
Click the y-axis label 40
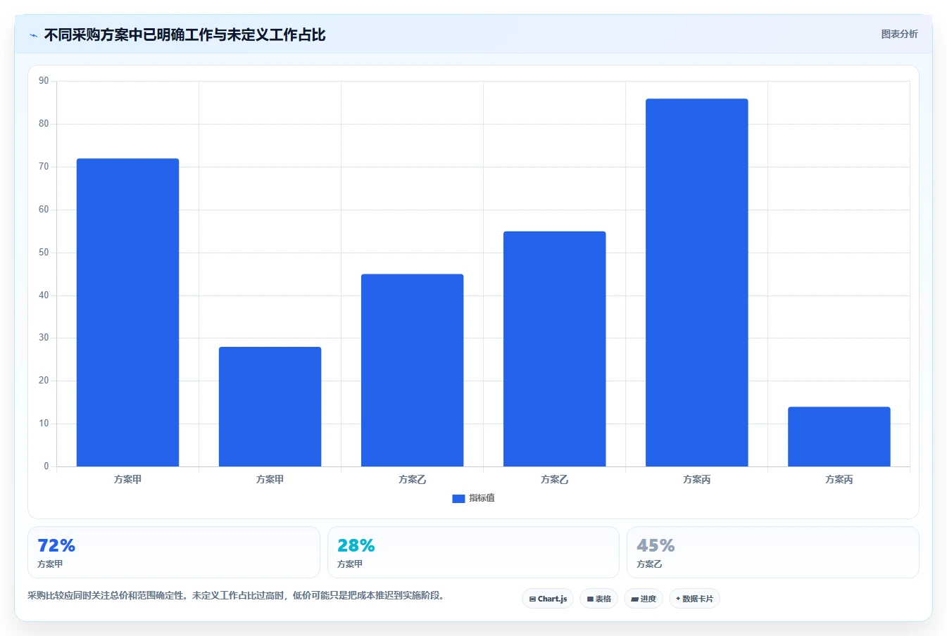point(44,295)
